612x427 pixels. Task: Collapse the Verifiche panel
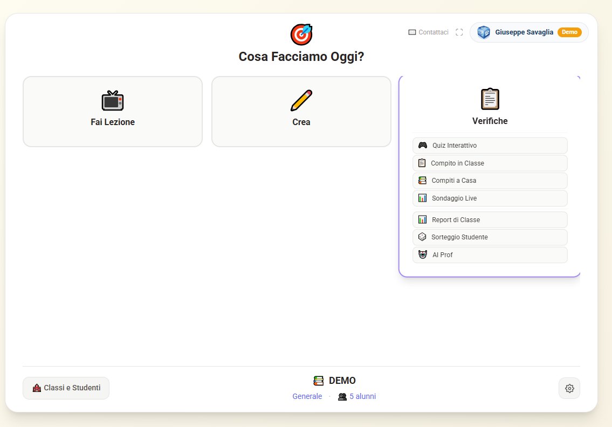(490, 121)
